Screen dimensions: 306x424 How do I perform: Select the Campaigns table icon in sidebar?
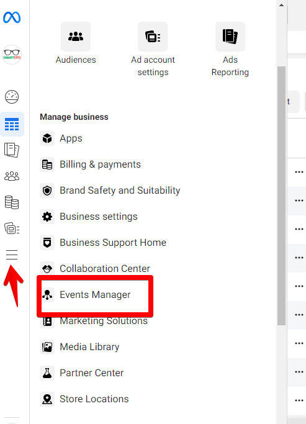point(12,124)
